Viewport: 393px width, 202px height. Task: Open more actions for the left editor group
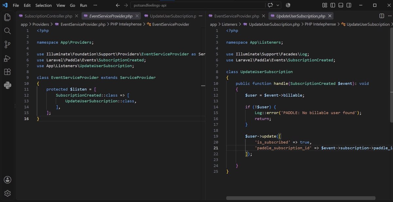pyautogui.click(x=201, y=16)
